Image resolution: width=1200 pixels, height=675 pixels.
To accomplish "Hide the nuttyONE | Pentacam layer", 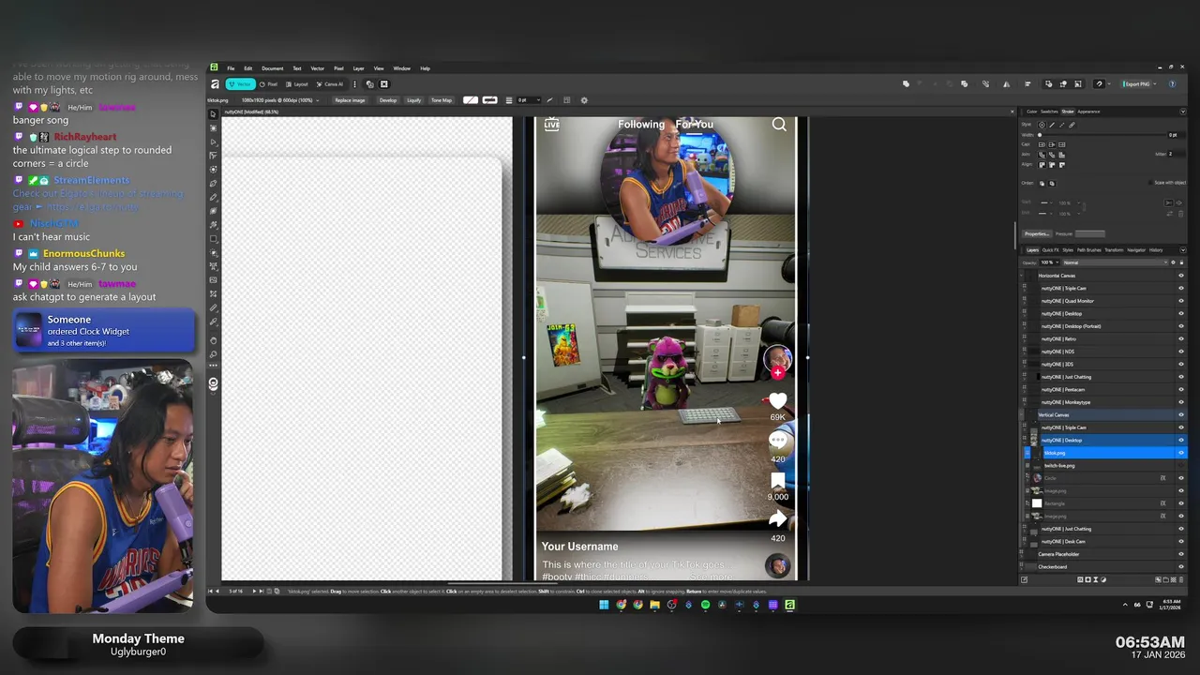I will coord(1180,389).
